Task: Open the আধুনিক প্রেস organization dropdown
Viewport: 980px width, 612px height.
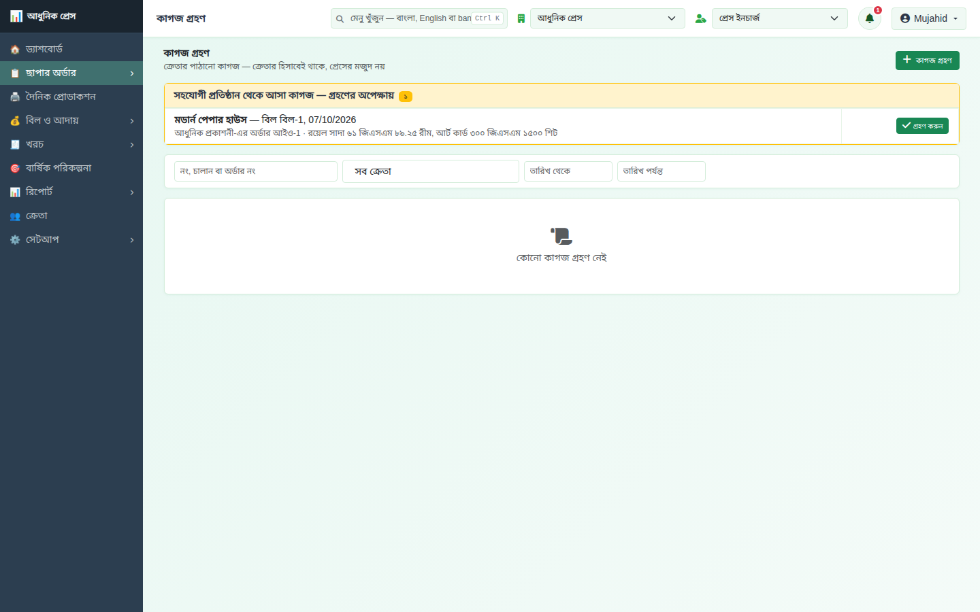Action: pyautogui.click(x=607, y=18)
